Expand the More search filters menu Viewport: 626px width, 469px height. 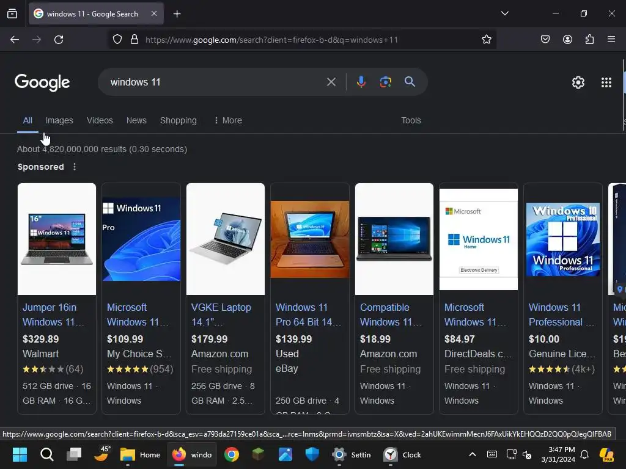(228, 120)
